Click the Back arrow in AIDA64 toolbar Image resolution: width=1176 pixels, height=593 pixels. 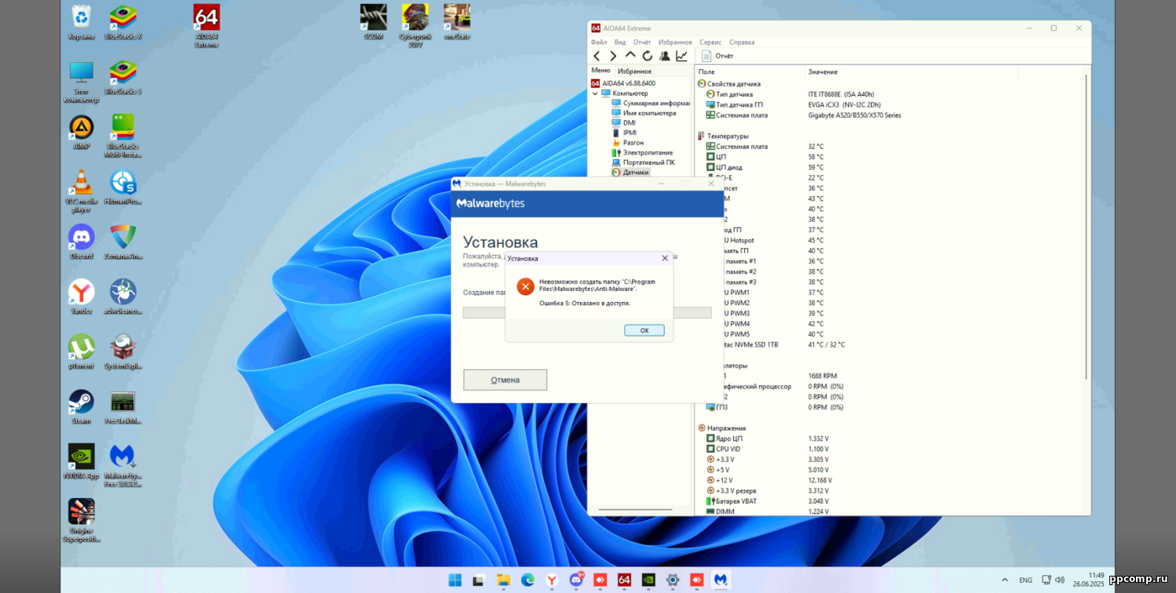tap(597, 56)
